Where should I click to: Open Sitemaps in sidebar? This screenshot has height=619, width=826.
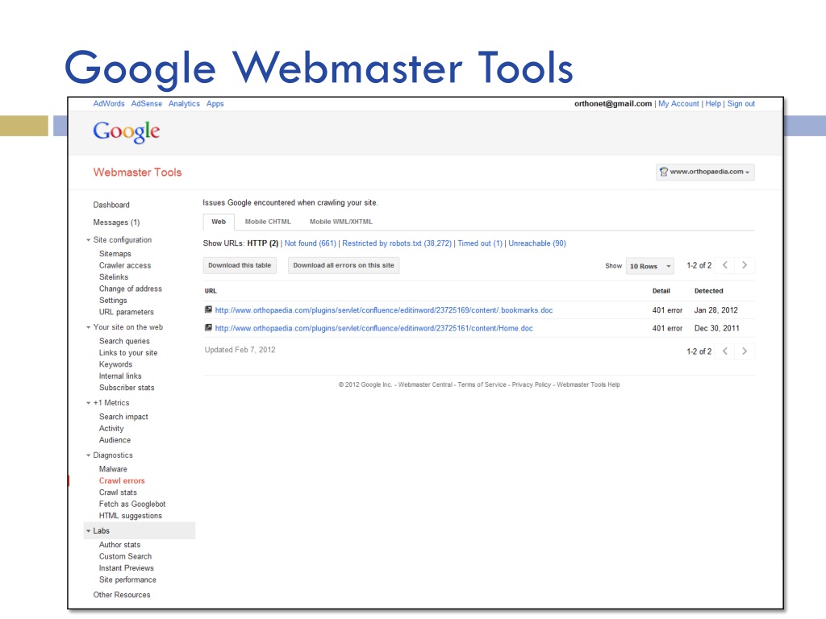coord(115,254)
